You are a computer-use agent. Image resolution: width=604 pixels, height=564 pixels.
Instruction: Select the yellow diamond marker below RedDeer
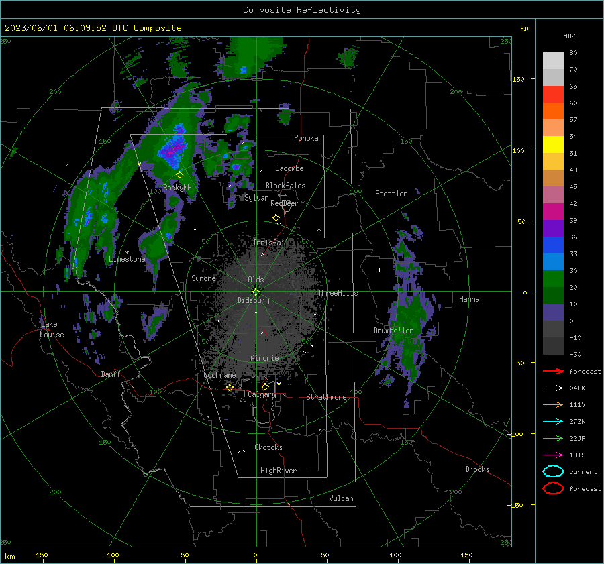coord(276,218)
